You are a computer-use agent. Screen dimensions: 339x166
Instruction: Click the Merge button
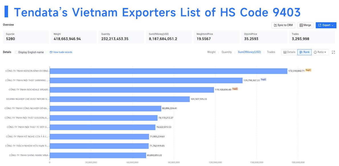click(305, 25)
